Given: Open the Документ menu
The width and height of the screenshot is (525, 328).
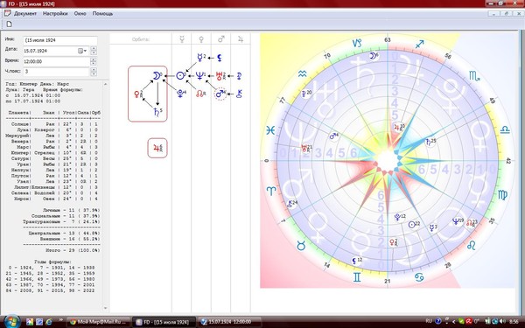Looking at the screenshot, I should point(25,14).
